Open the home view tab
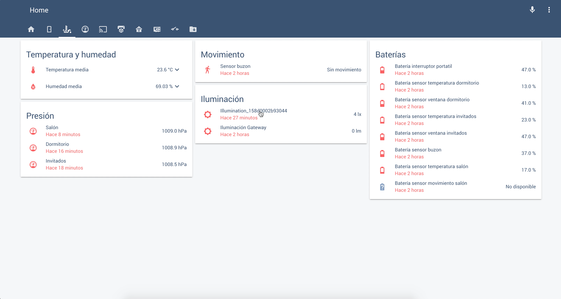Viewport: 561px width, 299px height. pos(31,29)
